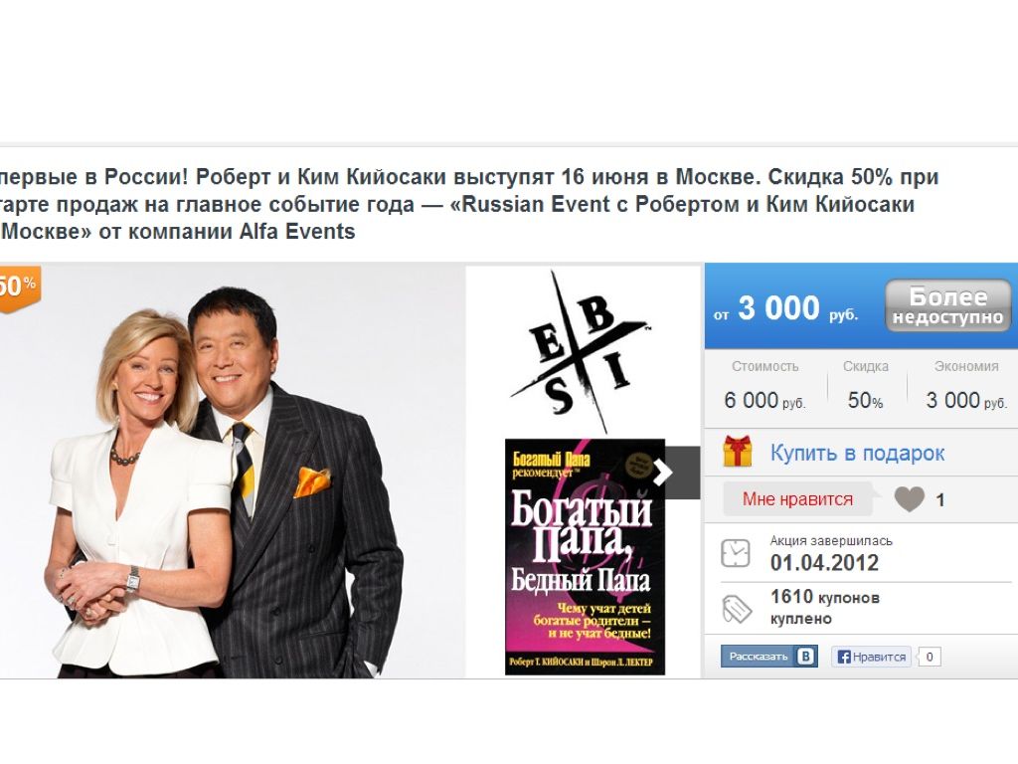
Task: Click the Facebook like counter box
Action: point(930,657)
